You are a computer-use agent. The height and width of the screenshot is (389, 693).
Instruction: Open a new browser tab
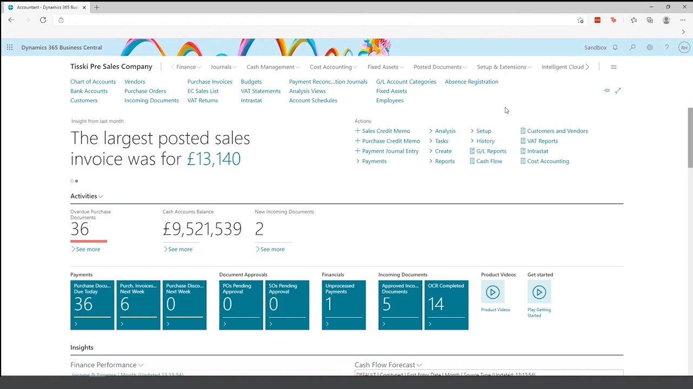point(97,8)
